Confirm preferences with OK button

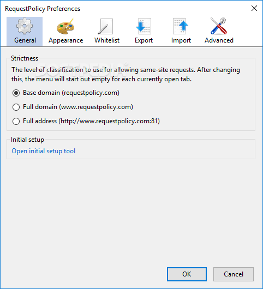[187, 274]
